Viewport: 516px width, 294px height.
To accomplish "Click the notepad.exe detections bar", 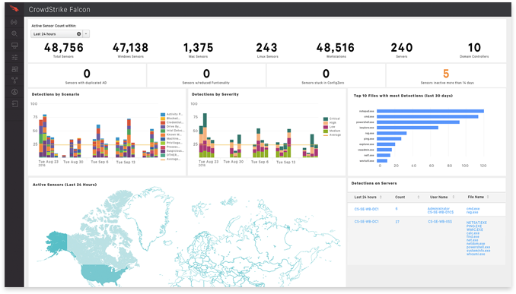I will point(430,111).
